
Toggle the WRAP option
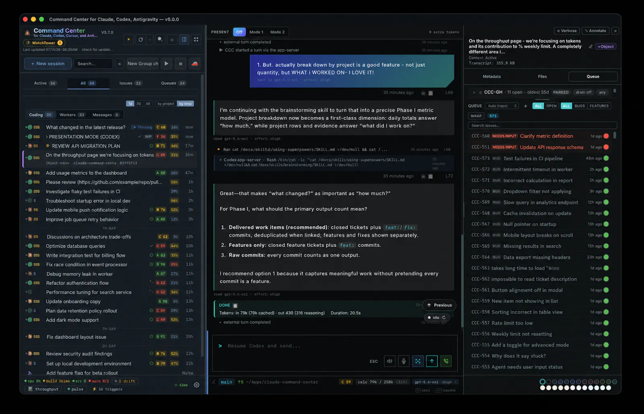click(x=476, y=116)
